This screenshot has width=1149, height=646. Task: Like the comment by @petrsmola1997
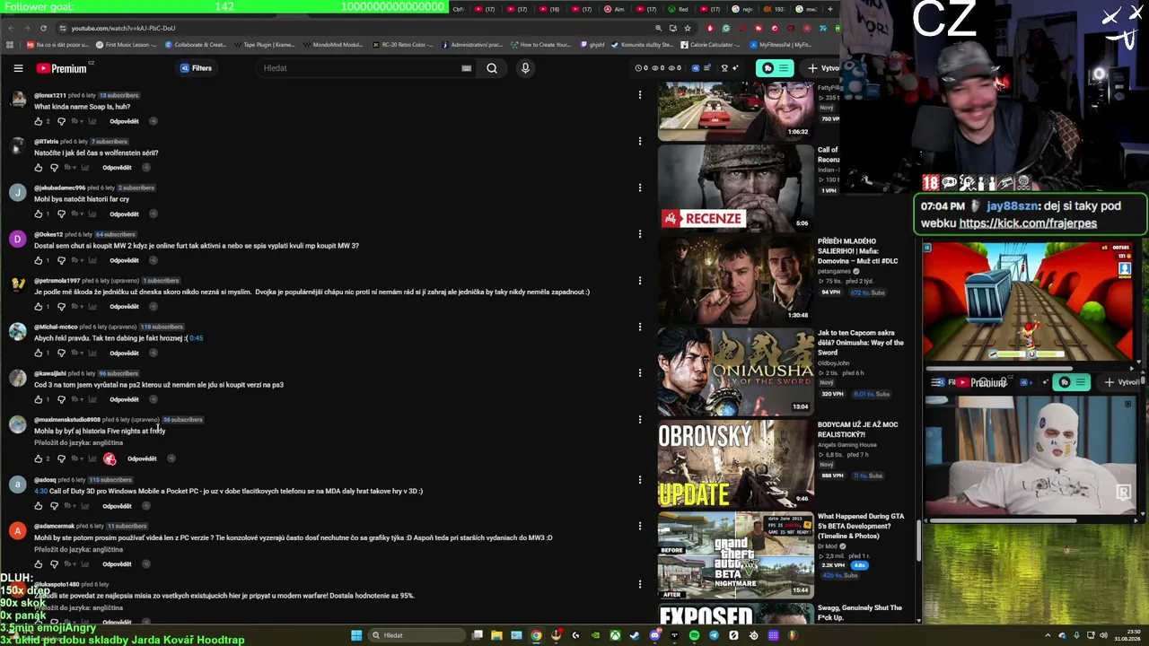coord(39,307)
